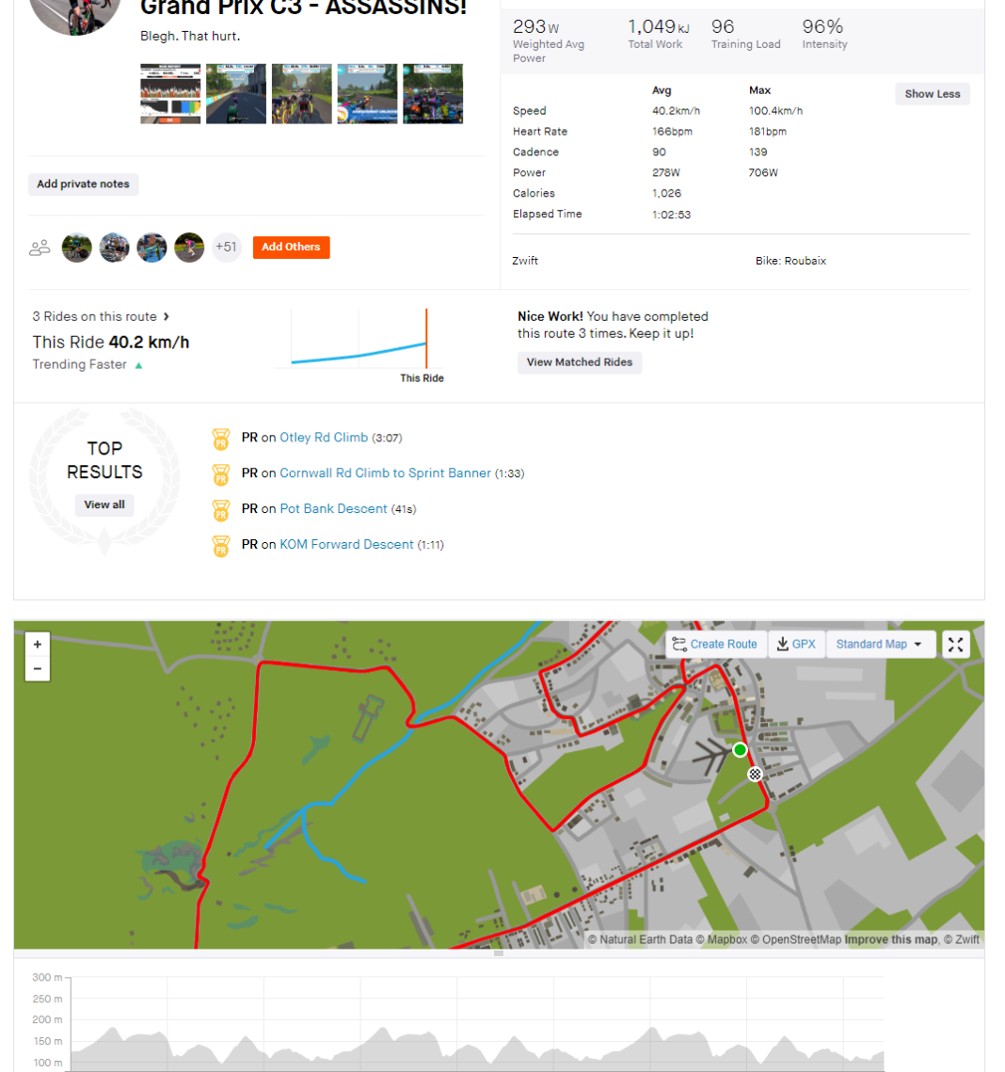1005x1072 pixels.
Task: Click the group athletes icon beside the avatars
Action: [x=39, y=247]
